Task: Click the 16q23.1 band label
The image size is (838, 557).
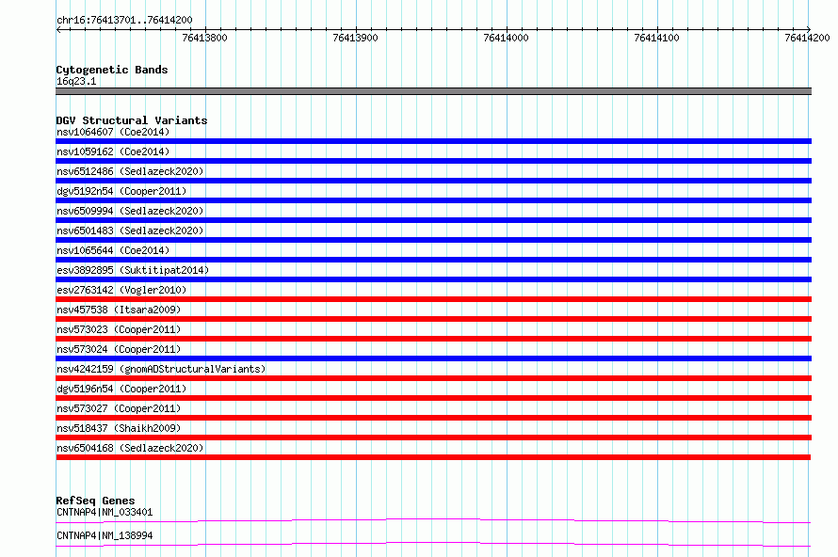Action: (76, 81)
